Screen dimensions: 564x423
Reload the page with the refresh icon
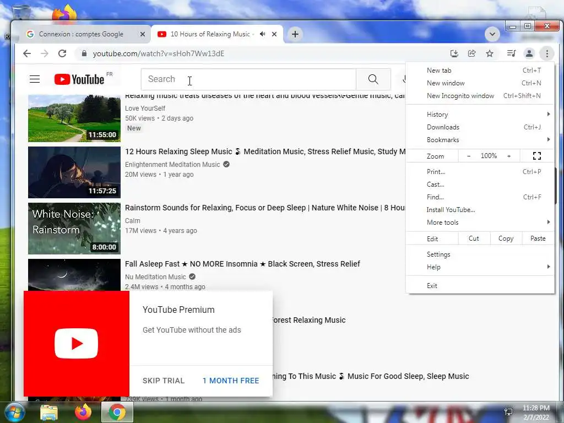(62, 53)
